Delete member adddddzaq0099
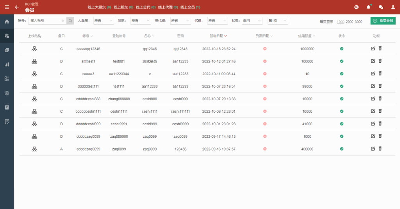Viewport: 400px width, 209px height. pyautogui.click(x=380, y=149)
